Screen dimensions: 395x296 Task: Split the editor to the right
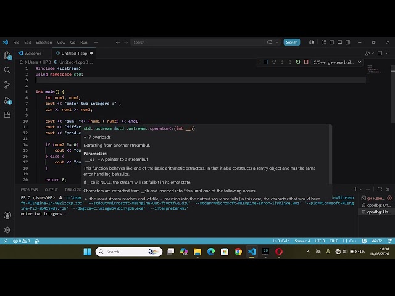[380, 54]
